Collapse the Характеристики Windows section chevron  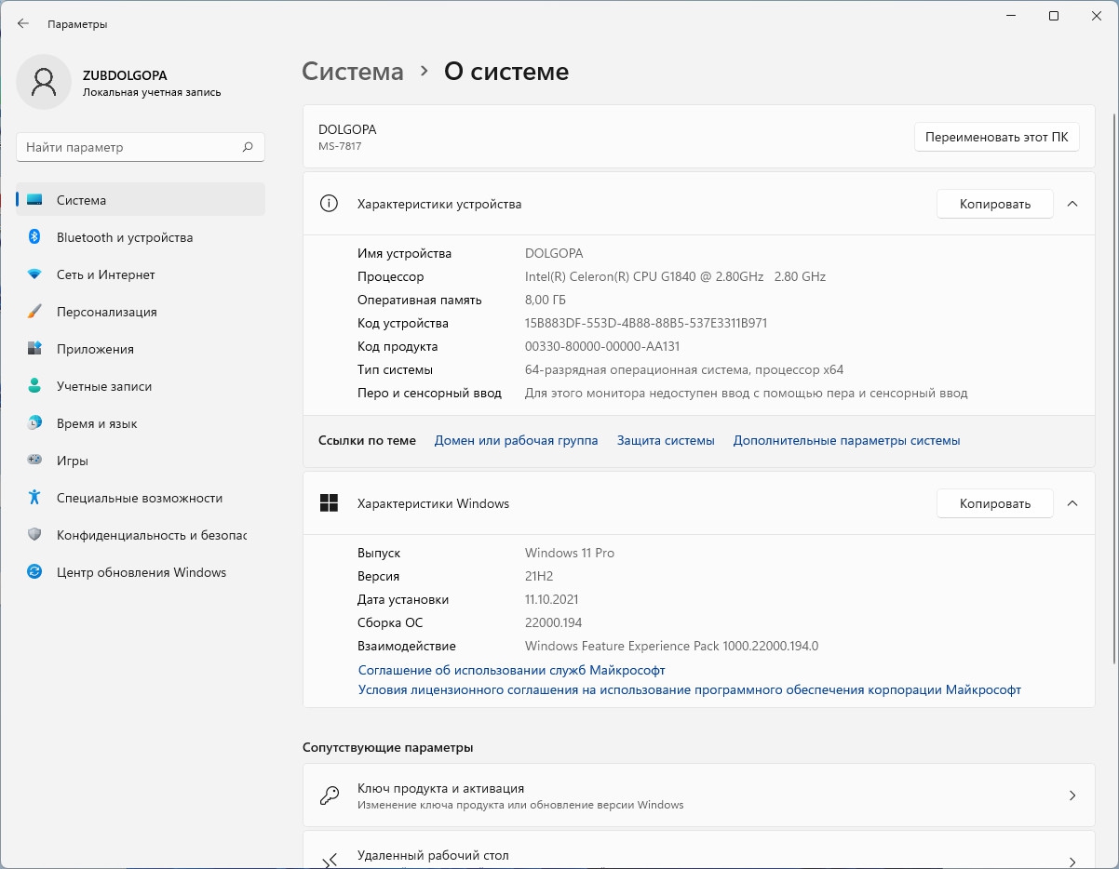(1072, 503)
